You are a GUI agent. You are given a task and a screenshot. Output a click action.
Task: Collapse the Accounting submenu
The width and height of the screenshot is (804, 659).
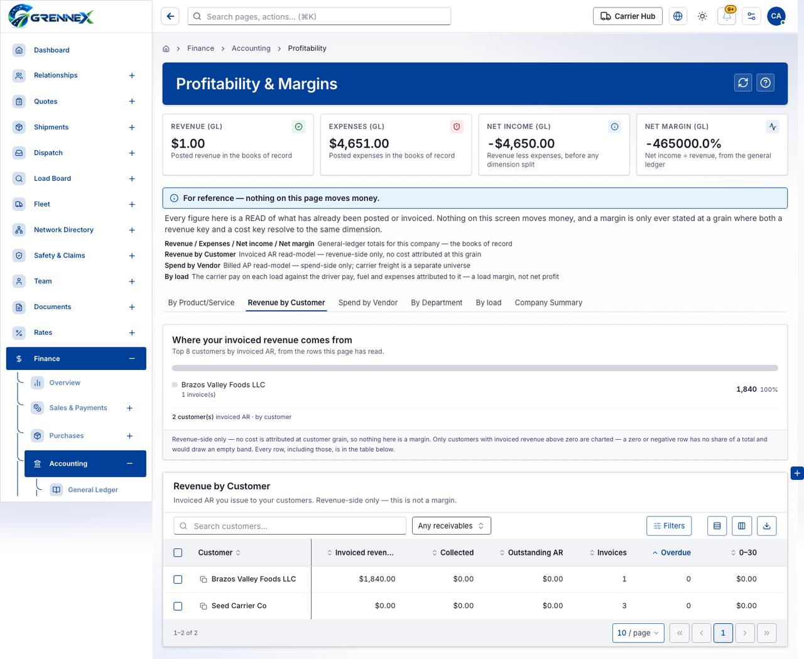click(129, 464)
